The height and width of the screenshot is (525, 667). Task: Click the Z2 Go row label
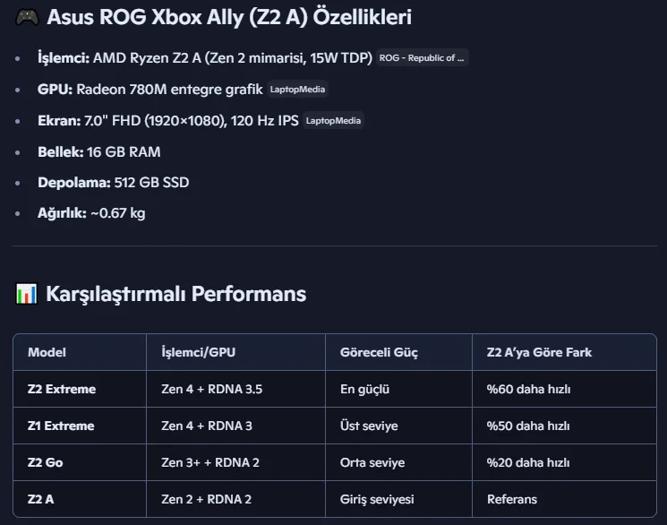pos(45,462)
